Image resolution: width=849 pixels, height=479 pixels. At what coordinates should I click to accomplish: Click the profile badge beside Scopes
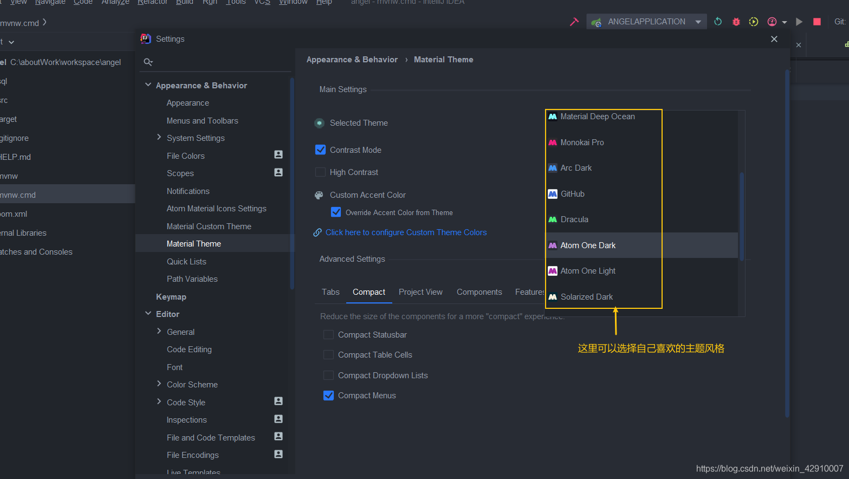(278, 172)
